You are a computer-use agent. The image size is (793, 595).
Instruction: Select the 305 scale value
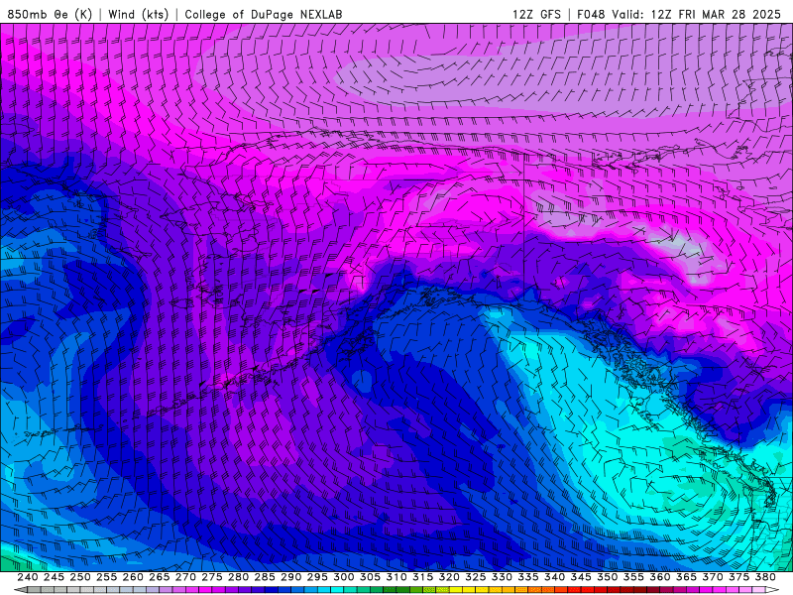(x=370, y=577)
